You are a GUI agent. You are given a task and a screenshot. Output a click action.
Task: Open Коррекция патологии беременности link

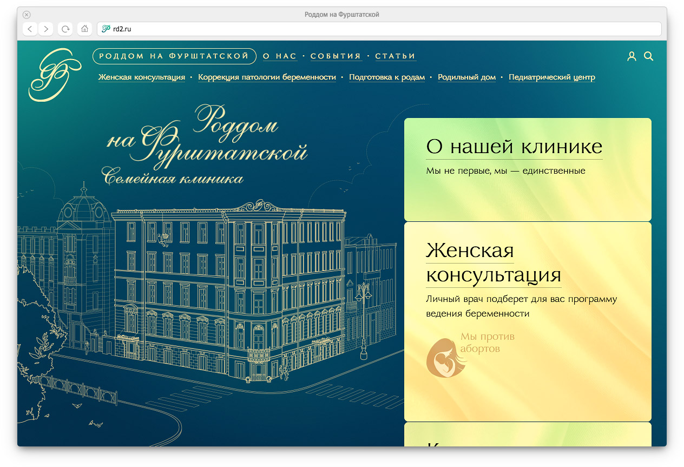tap(267, 77)
